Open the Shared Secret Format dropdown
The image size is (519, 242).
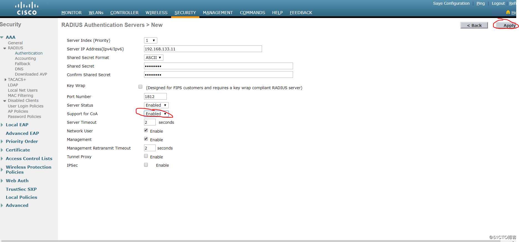[x=154, y=58]
